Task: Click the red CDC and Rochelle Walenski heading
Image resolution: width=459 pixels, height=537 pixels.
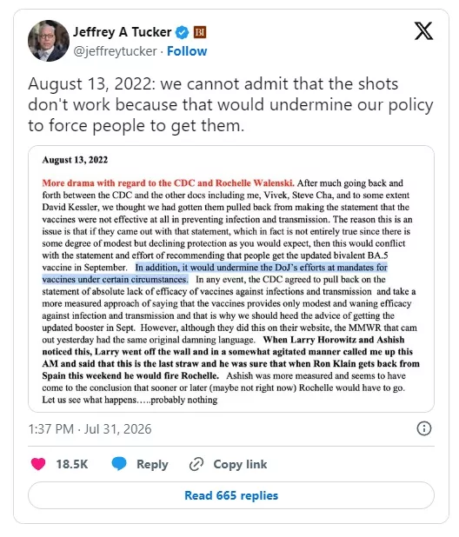Action: coord(168,182)
